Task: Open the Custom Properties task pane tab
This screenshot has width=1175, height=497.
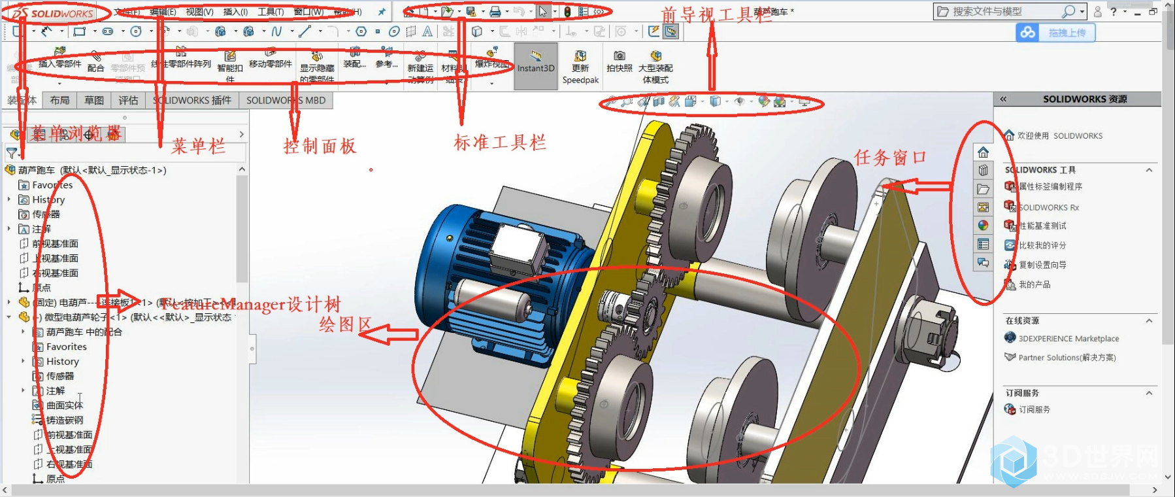Action: (983, 244)
